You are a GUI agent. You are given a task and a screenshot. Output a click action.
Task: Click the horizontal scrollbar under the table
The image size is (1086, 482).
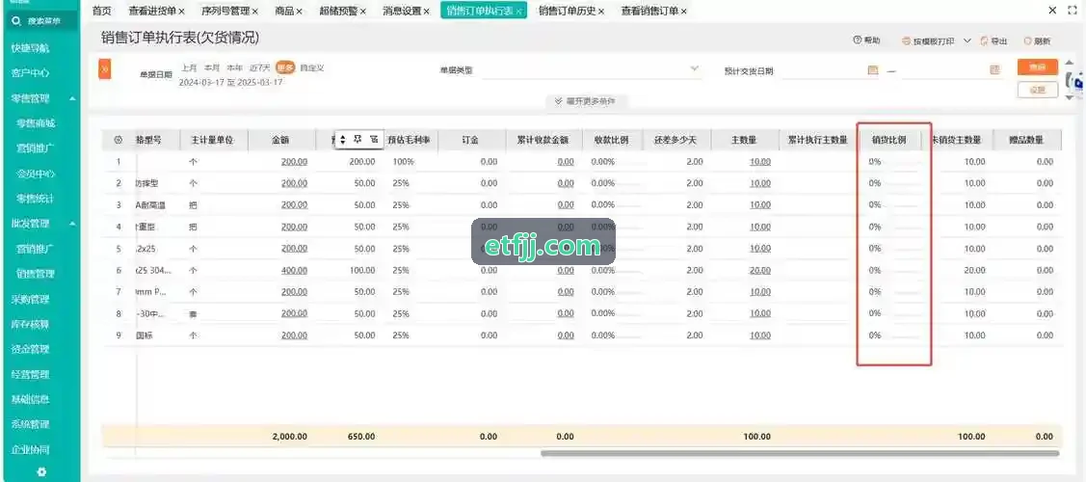coord(800,454)
